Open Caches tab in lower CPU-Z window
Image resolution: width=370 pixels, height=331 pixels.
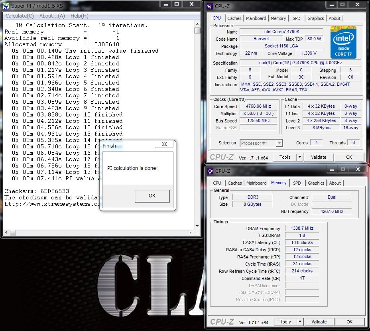tap(235, 183)
